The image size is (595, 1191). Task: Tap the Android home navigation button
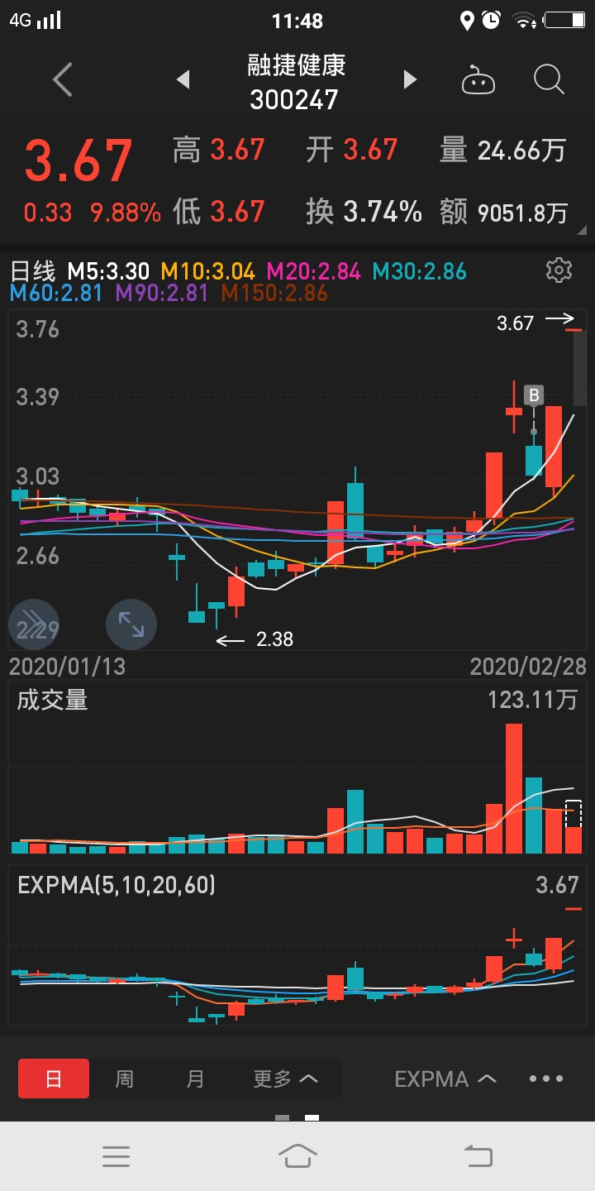[297, 1155]
